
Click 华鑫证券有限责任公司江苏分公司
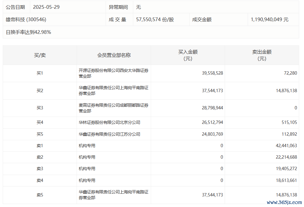pyautogui.click(x=109, y=134)
